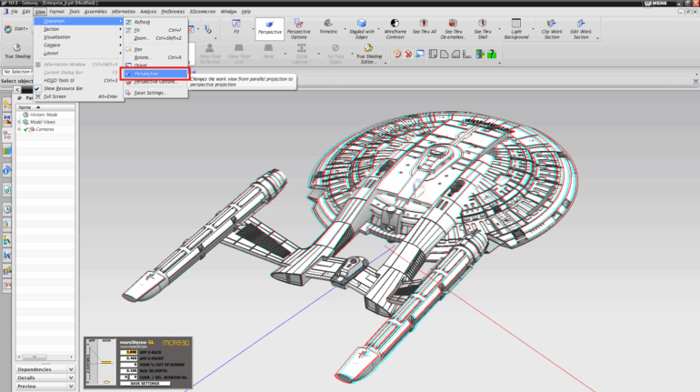Screen dimensions: 700x392
Task: Click the topmost resource bar icon
Action: 7,105
